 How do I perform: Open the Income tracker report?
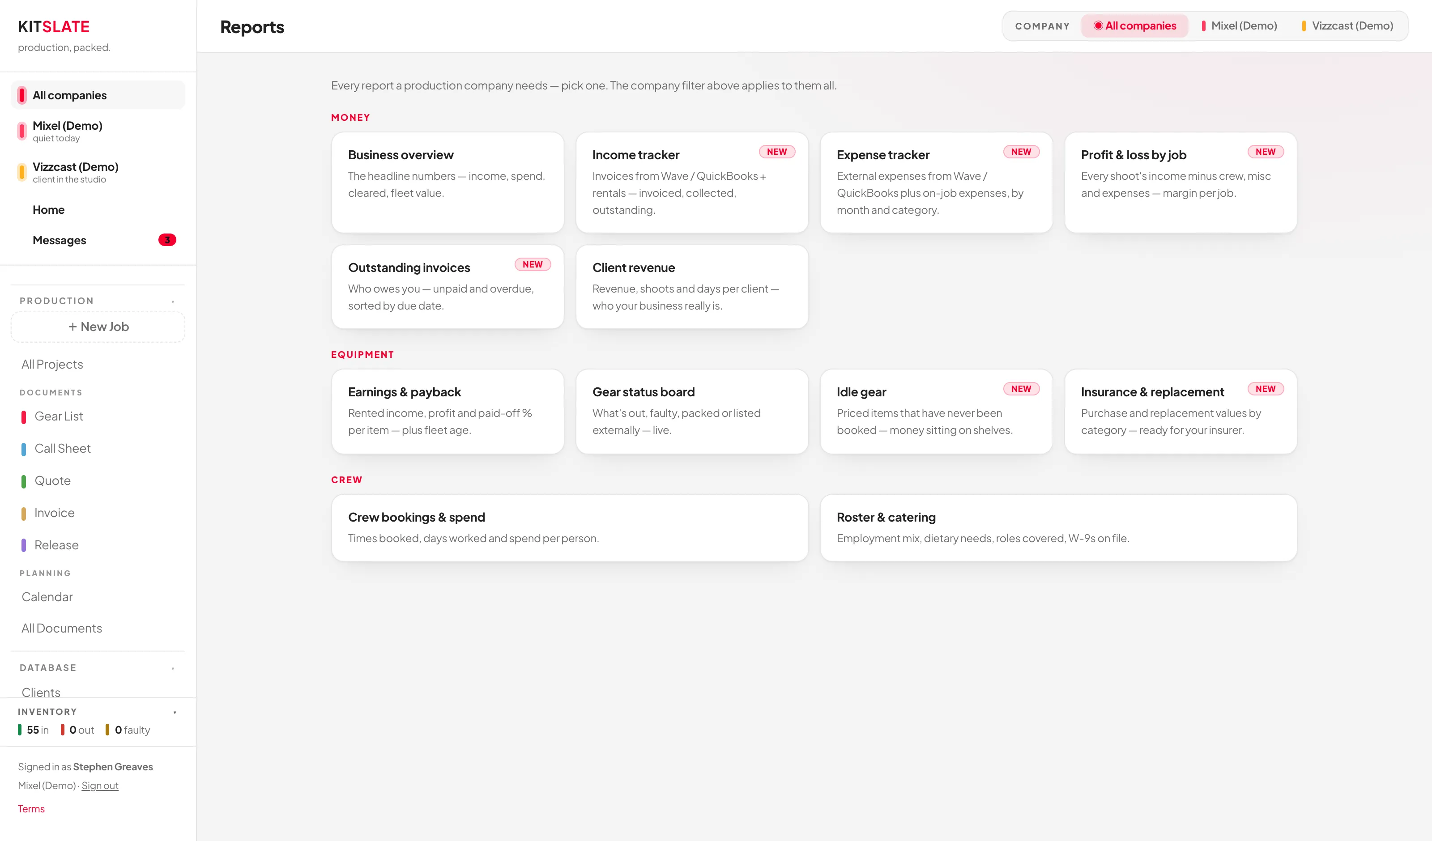[x=692, y=183]
